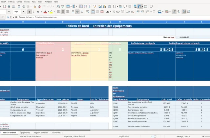The width and height of the screenshot is (210, 138).
Task: Open the Styles menu
Action: coord(19,2)
